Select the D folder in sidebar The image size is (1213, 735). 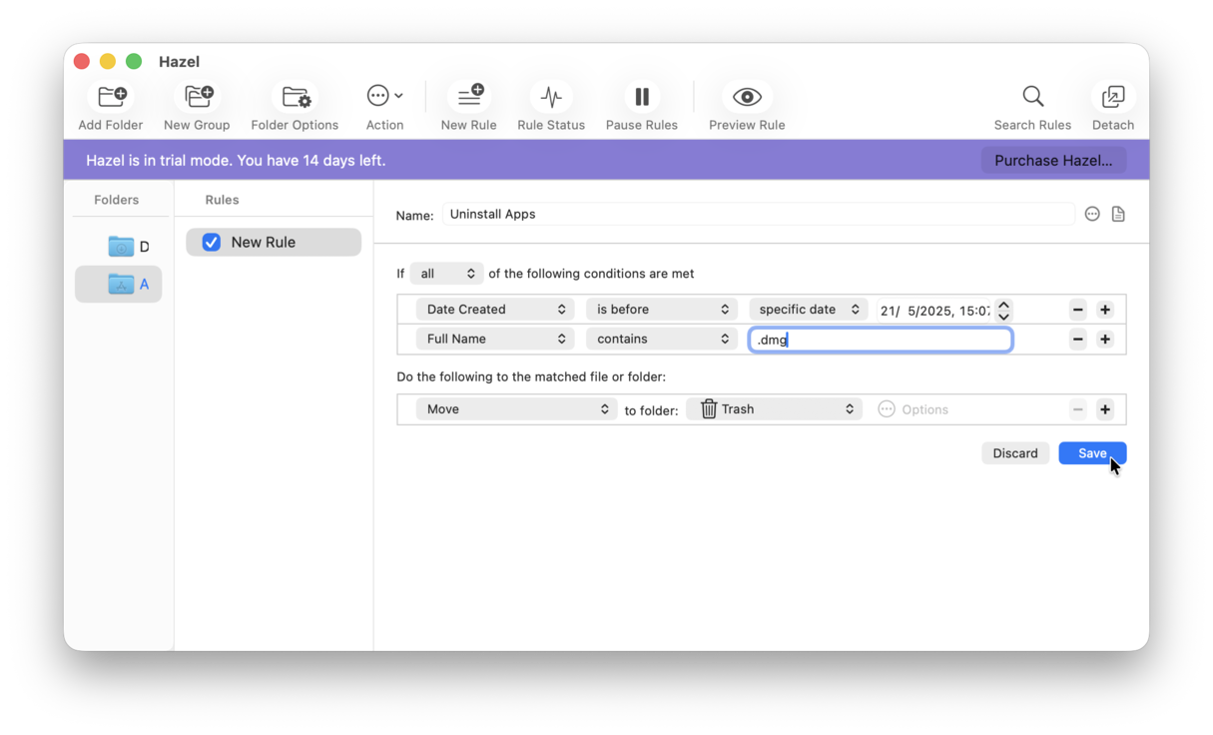(119, 246)
